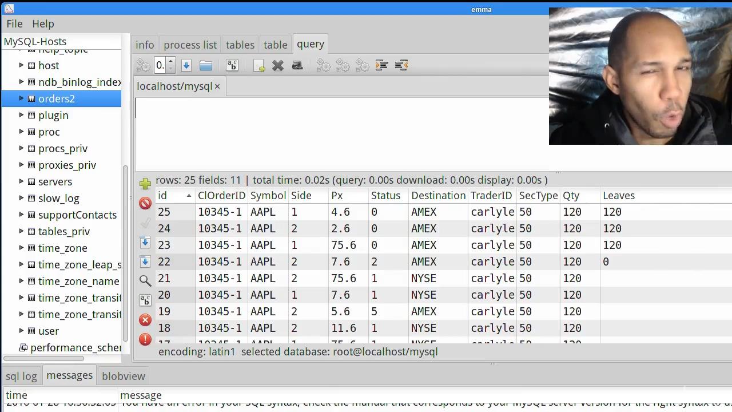Click the magnifying glass search icon
Viewport: 732px width, 412px height.
[x=145, y=280]
